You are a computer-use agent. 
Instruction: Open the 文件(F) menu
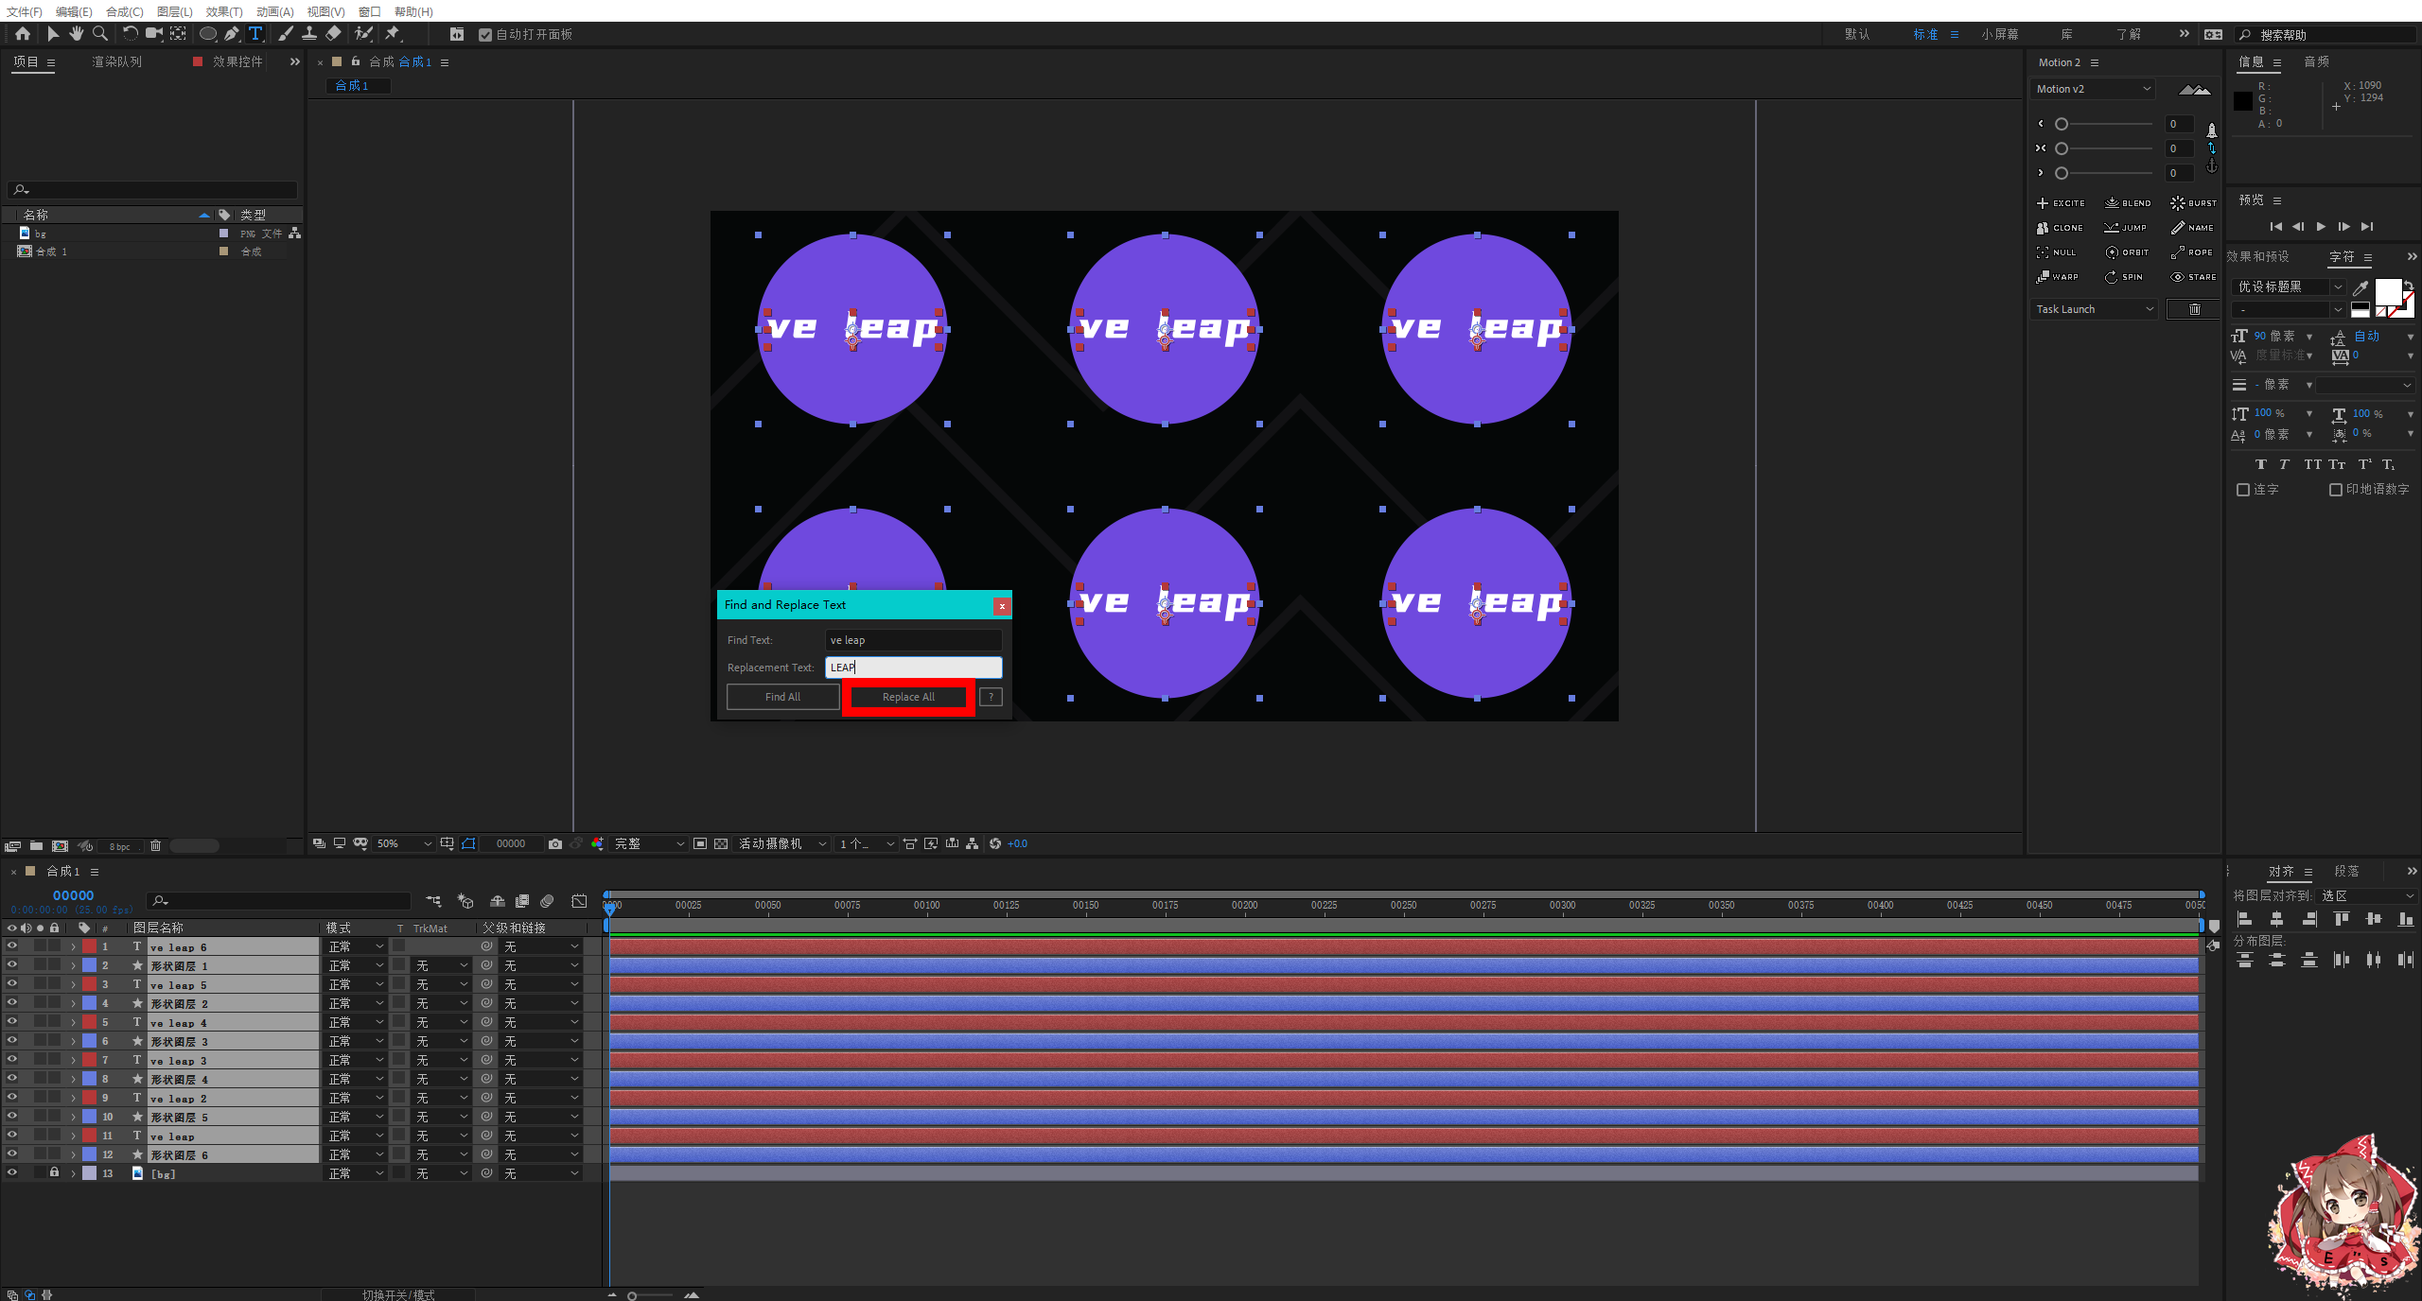25,11
